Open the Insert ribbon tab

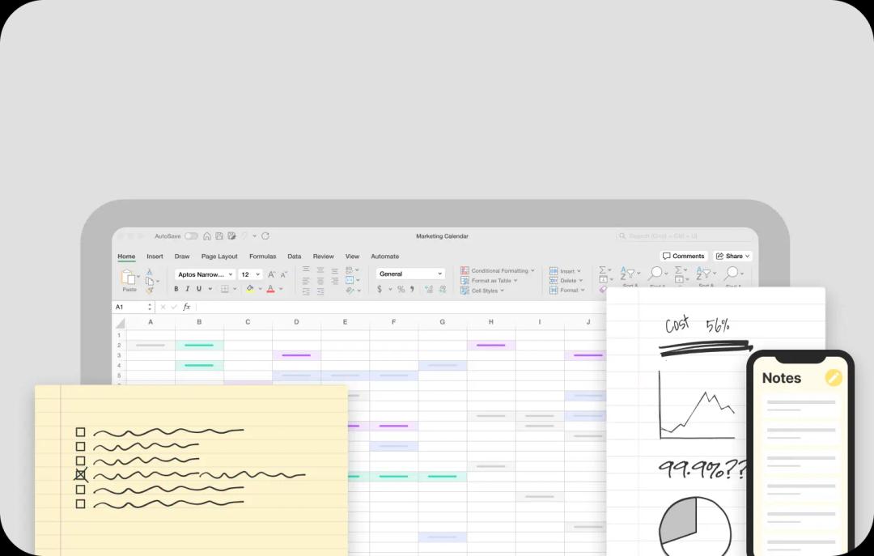tap(155, 257)
